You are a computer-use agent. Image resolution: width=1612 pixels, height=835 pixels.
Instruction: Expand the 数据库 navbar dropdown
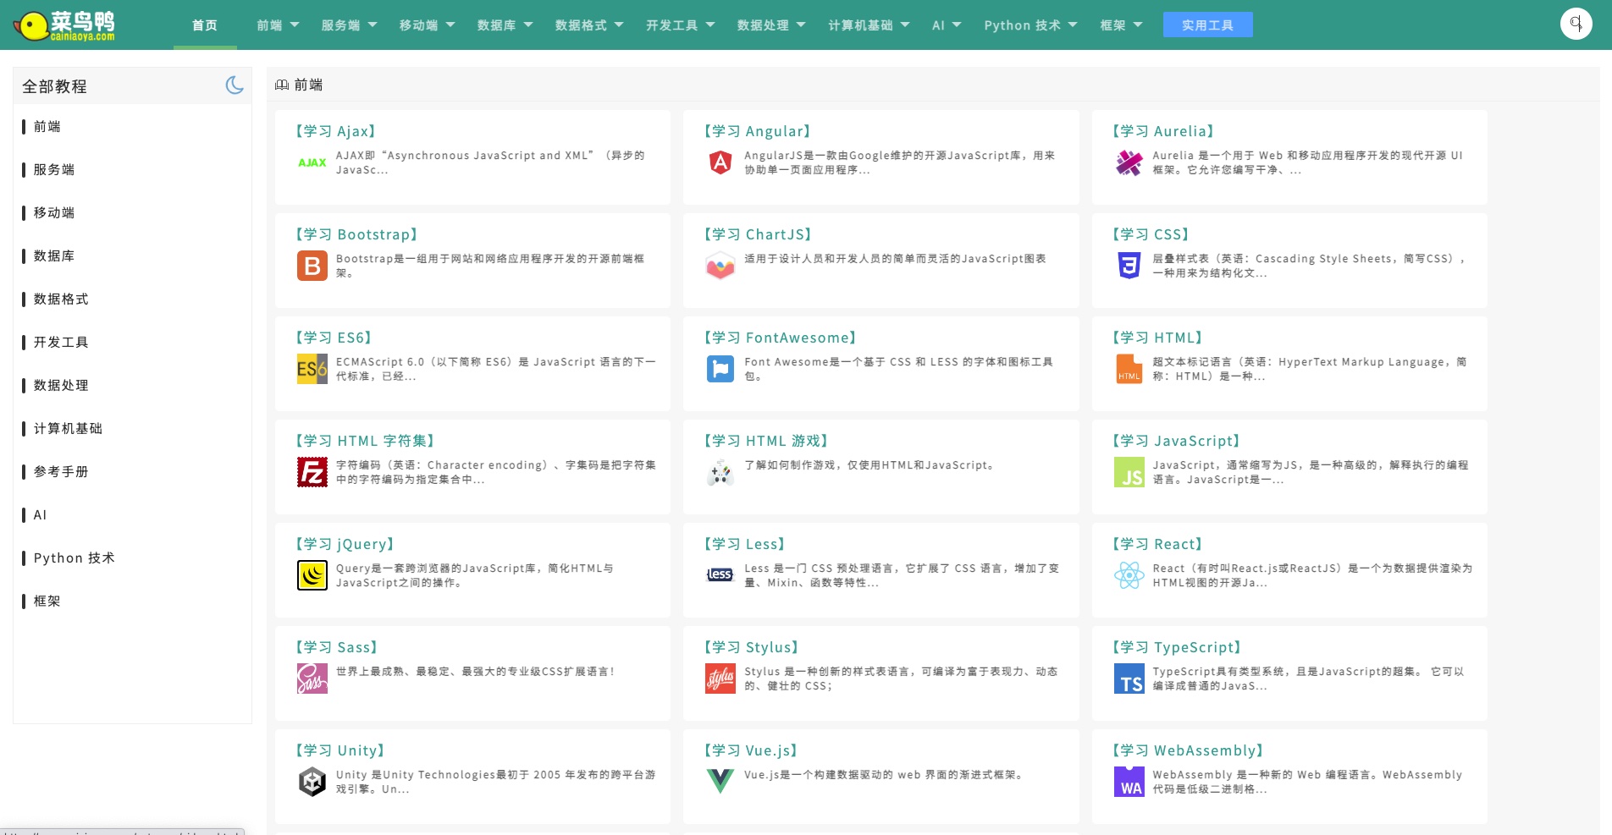tap(505, 25)
